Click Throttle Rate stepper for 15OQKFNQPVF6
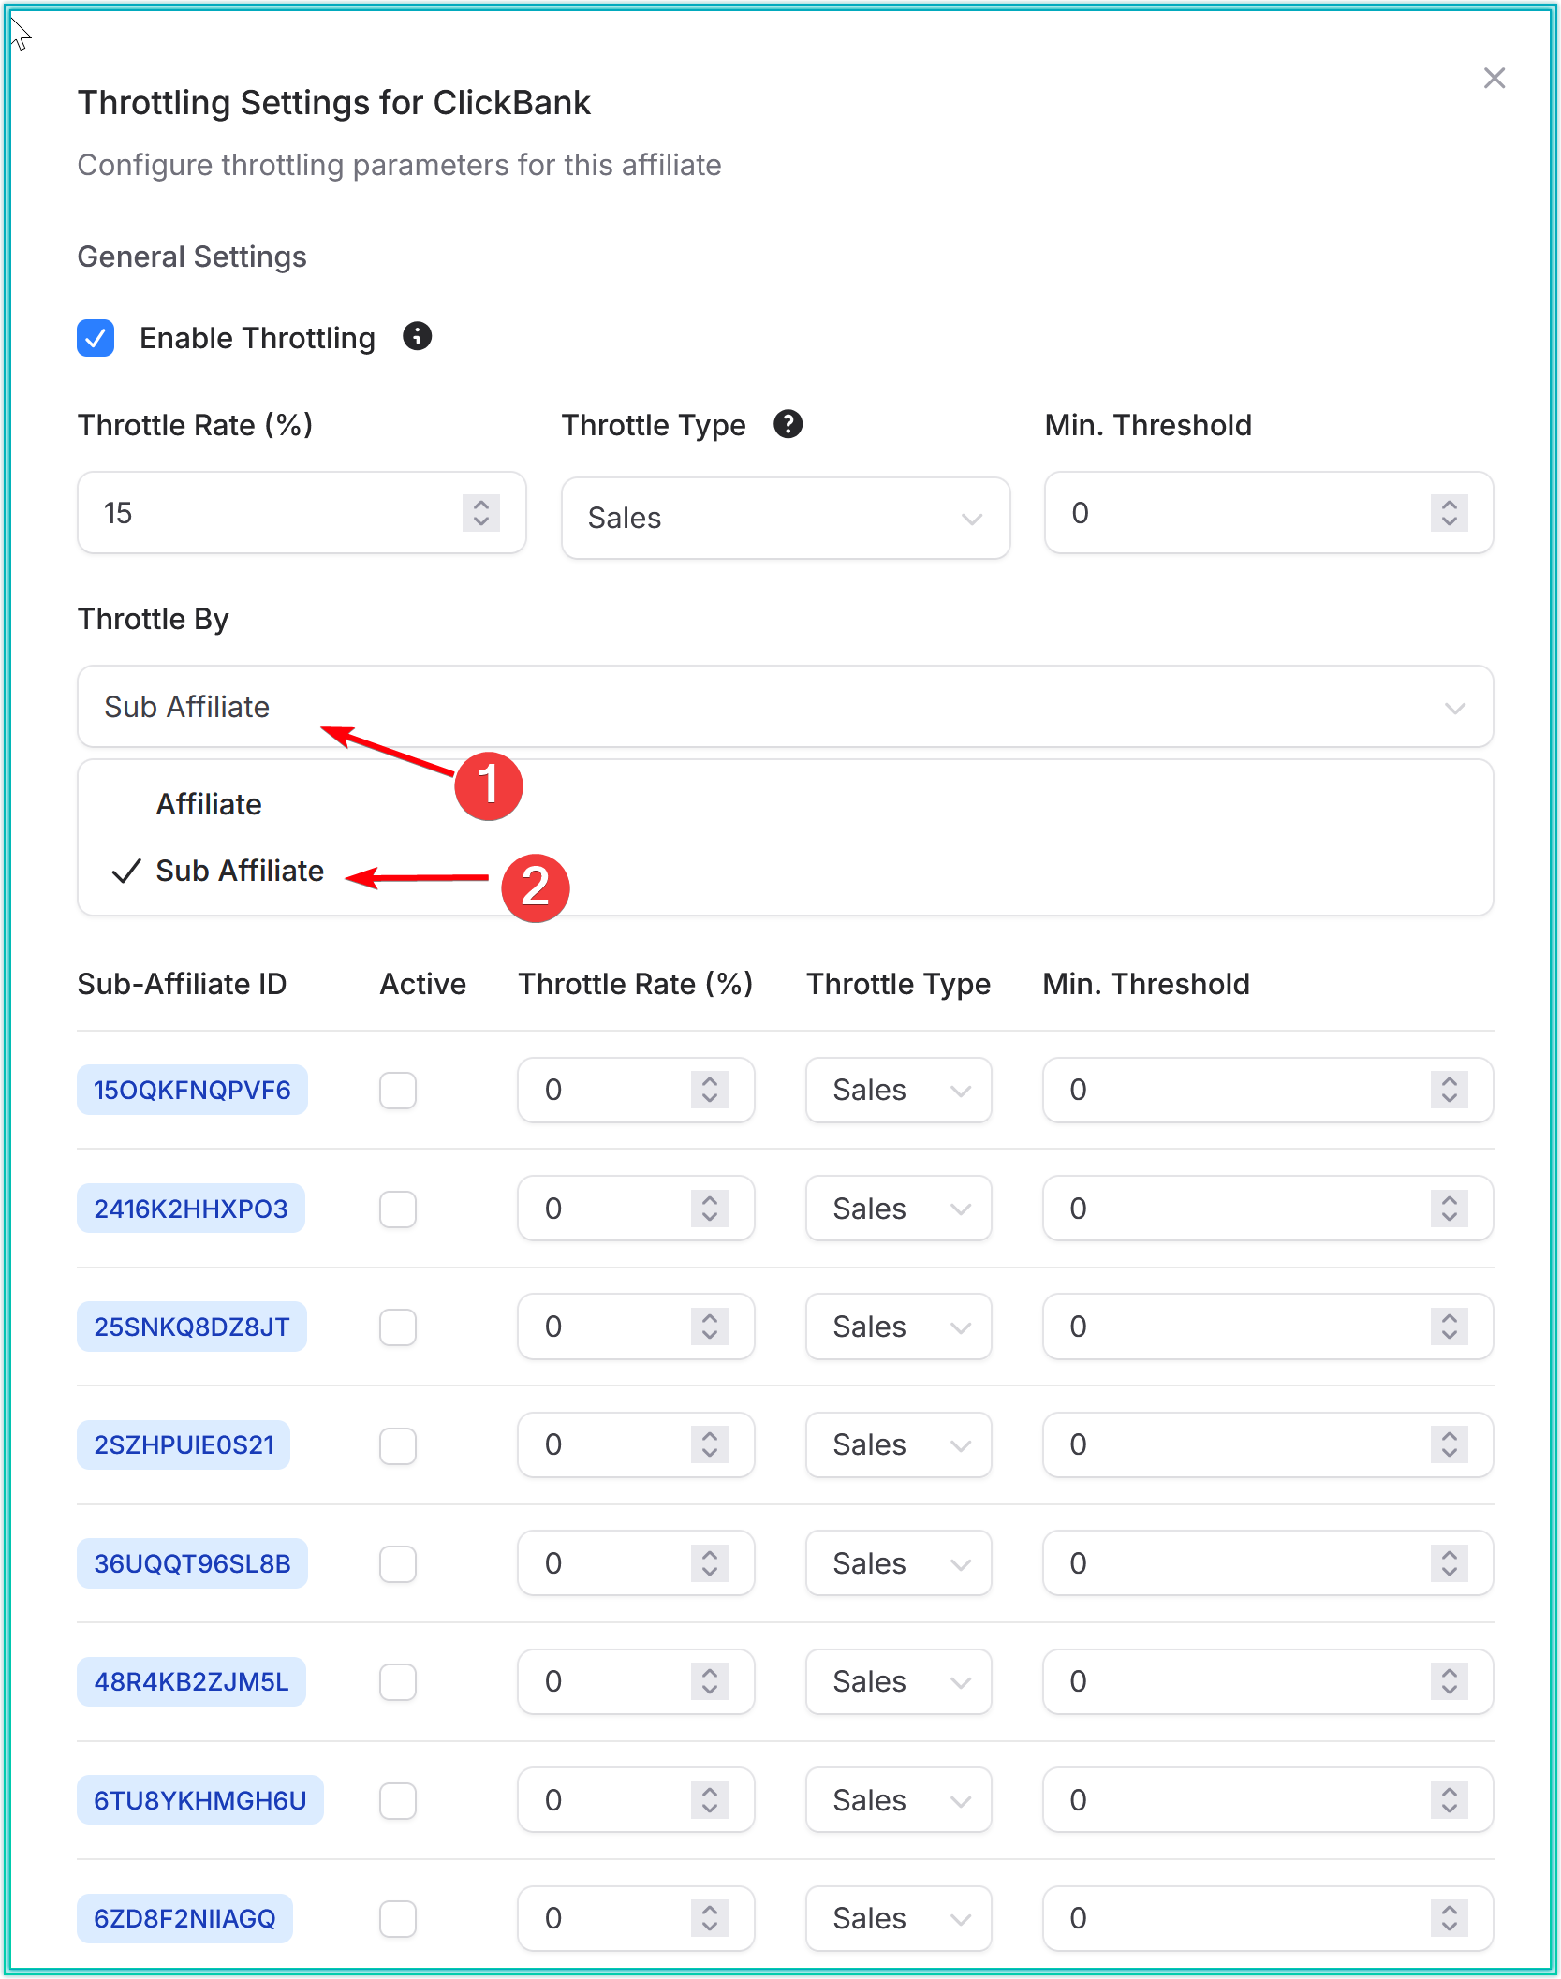The width and height of the screenshot is (1561, 1979). point(709,1090)
